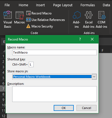Expand the Store macro in dropdown arrow
Image resolution: width=112 pixels, height=118 pixels.
coord(94,77)
